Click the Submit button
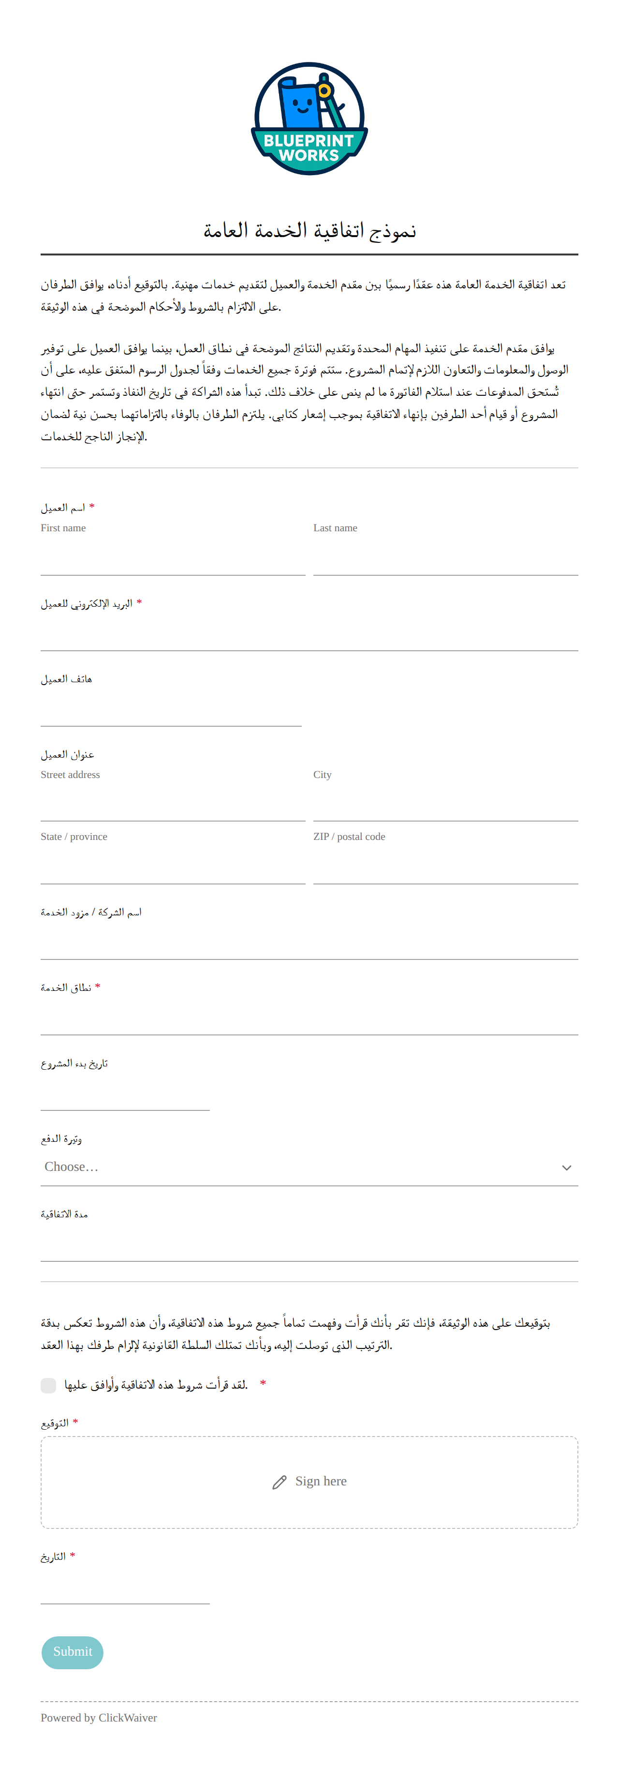Viewport: 619px width, 1766px height. (73, 1653)
